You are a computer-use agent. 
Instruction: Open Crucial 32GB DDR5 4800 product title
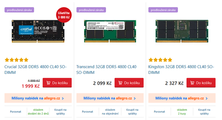pos(36,69)
